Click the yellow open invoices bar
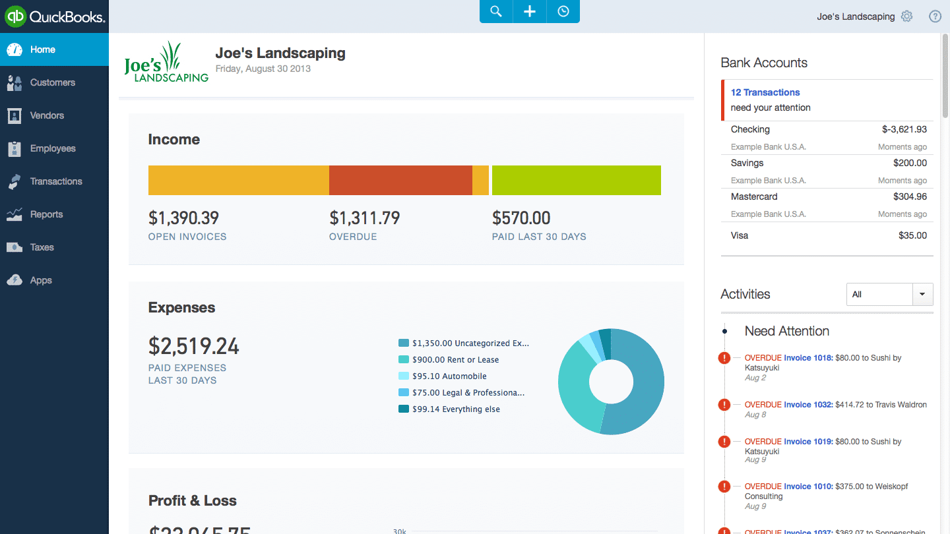Image resolution: width=950 pixels, height=534 pixels. click(239, 180)
